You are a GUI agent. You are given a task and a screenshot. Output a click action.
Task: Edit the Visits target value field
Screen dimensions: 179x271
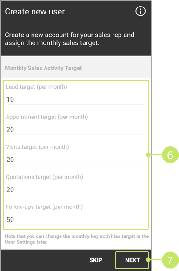(76, 160)
